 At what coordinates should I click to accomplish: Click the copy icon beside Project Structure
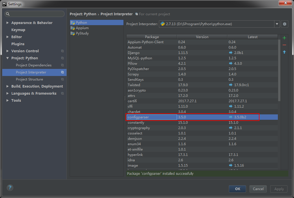click(62, 79)
